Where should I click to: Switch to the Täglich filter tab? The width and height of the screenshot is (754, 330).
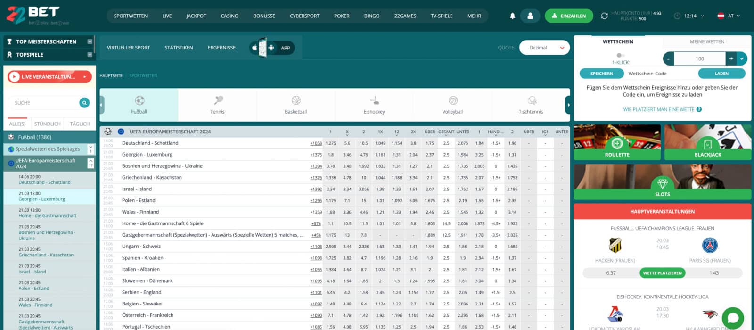[x=80, y=124]
